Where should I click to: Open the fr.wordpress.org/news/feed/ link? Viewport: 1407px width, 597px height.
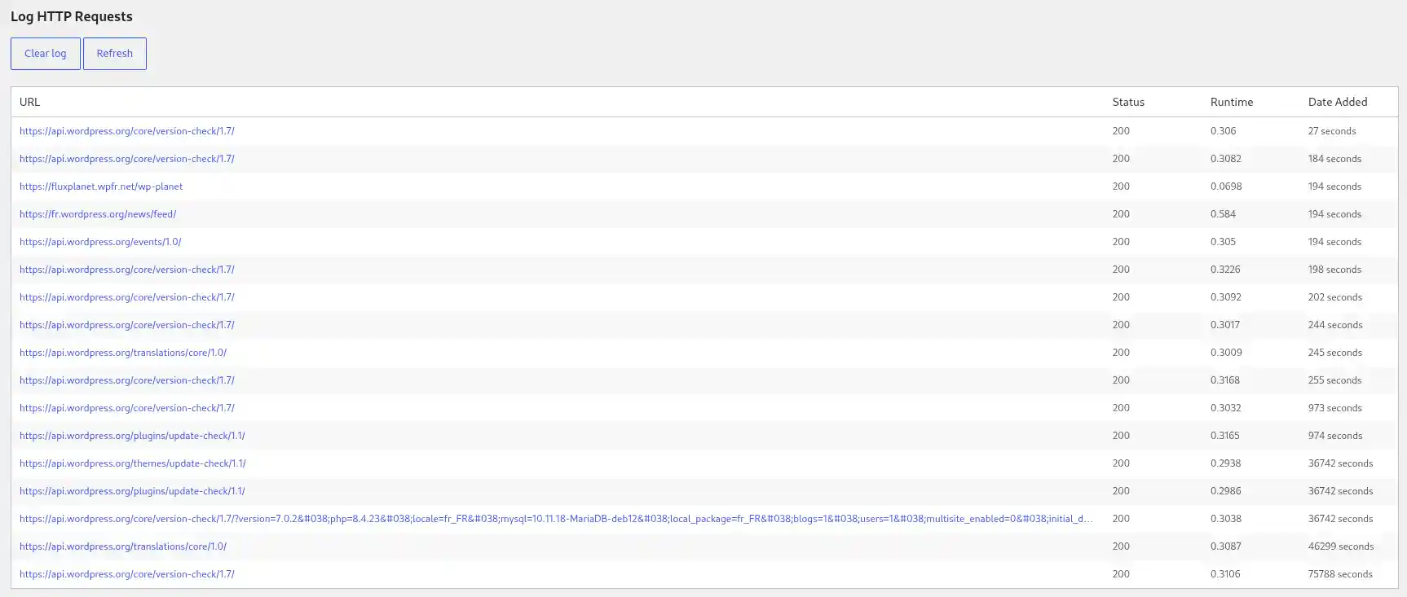click(x=98, y=214)
